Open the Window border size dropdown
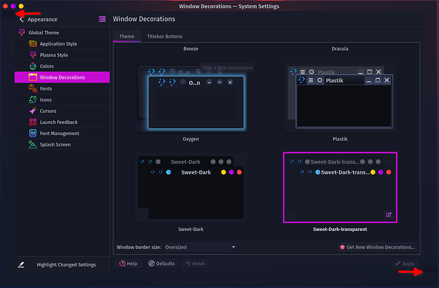Screen dimensions: 439x288 (200, 247)
